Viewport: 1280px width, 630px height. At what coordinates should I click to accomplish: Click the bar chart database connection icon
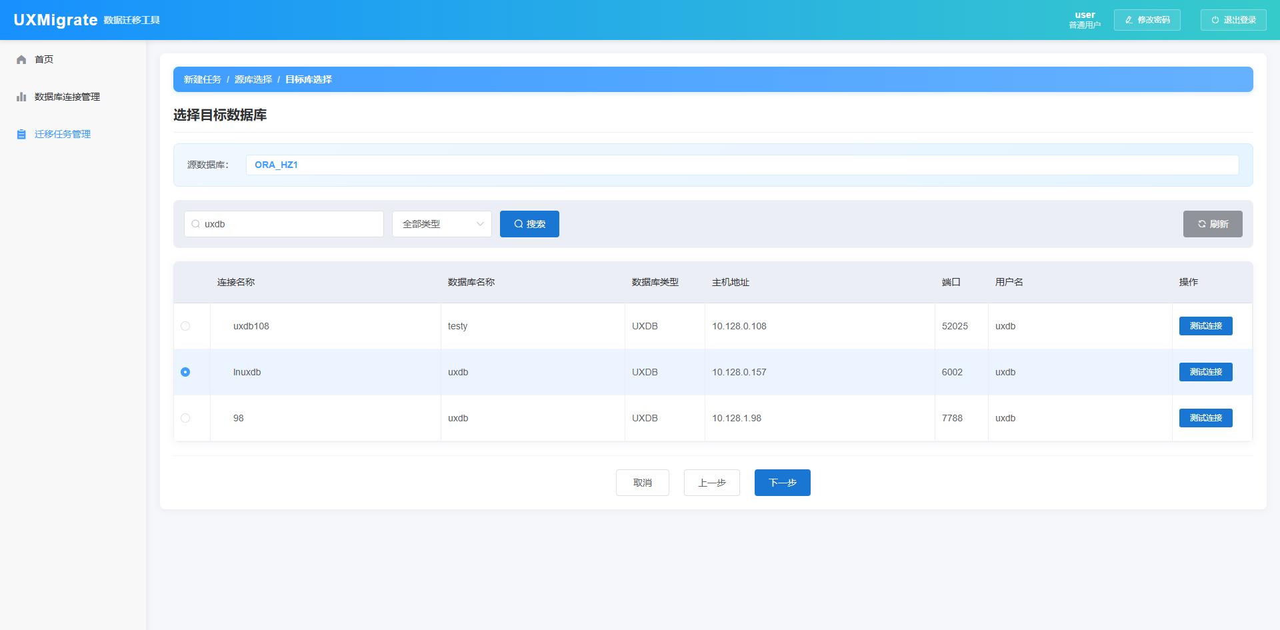[21, 97]
